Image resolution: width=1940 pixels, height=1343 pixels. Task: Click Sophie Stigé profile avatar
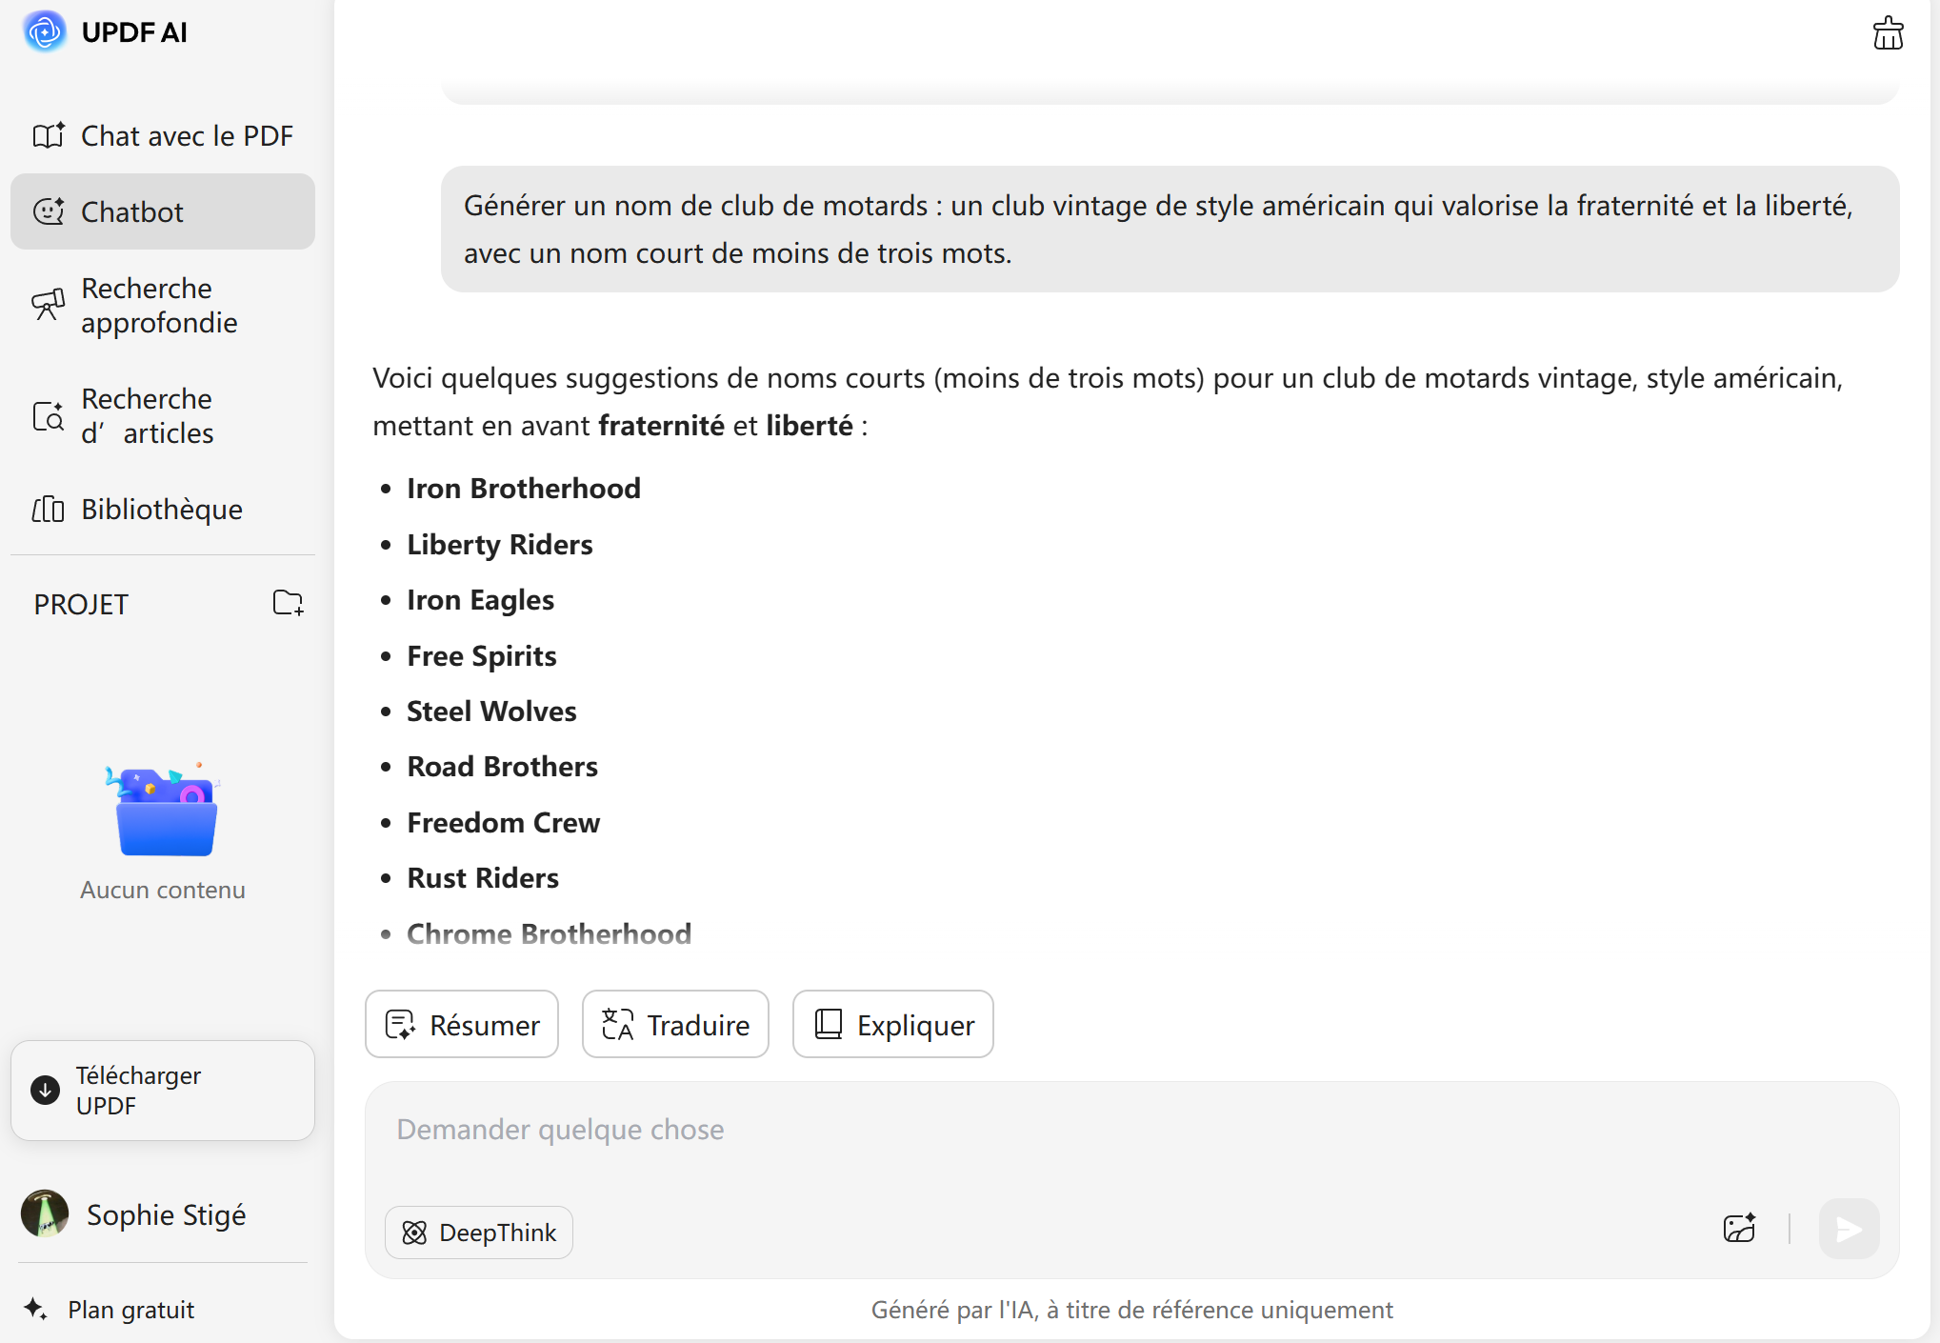(45, 1213)
